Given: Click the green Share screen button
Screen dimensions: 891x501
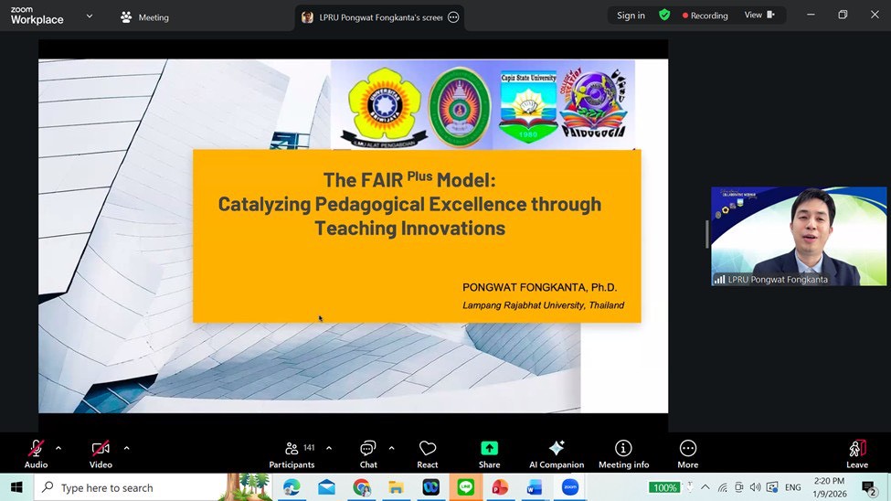Looking at the screenshot, I should tap(489, 453).
